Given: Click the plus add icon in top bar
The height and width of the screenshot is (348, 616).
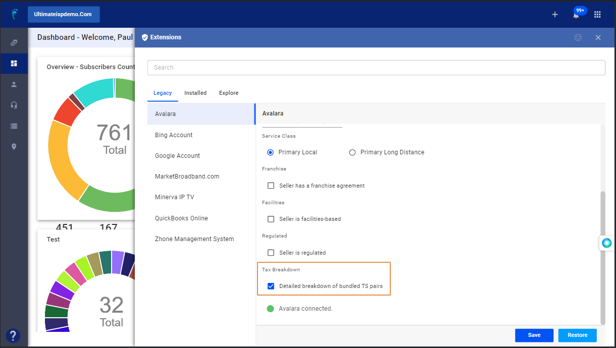Looking at the screenshot, I should (x=555, y=15).
